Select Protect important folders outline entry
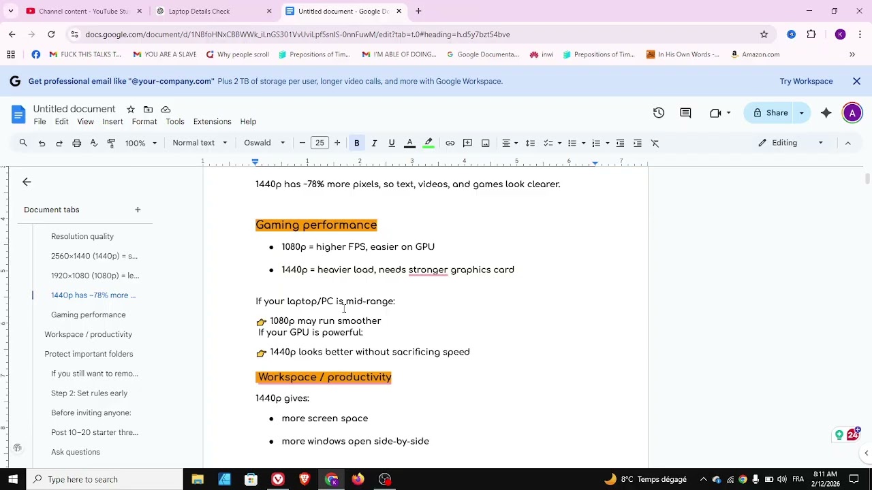The height and width of the screenshot is (490, 872). (x=89, y=354)
